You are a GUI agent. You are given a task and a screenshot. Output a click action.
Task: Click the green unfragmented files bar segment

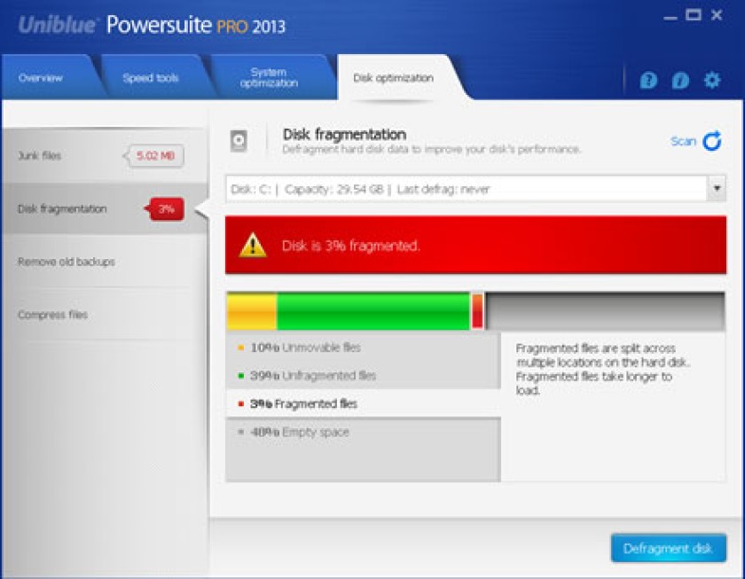click(x=373, y=311)
